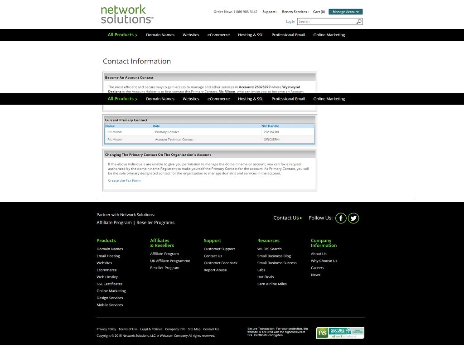Open Websites in second nav bar
Viewport: 464px width, 348px height.
click(x=191, y=99)
